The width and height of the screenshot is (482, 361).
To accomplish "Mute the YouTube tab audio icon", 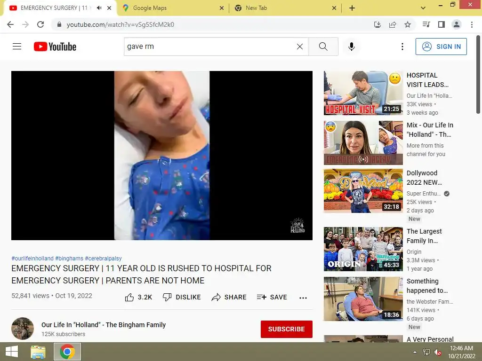I will point(99,8).
